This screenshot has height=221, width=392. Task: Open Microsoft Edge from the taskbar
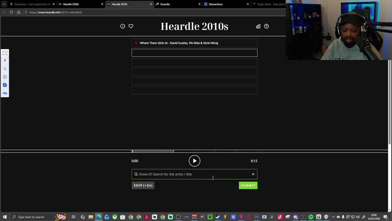[x=98, y=217]
